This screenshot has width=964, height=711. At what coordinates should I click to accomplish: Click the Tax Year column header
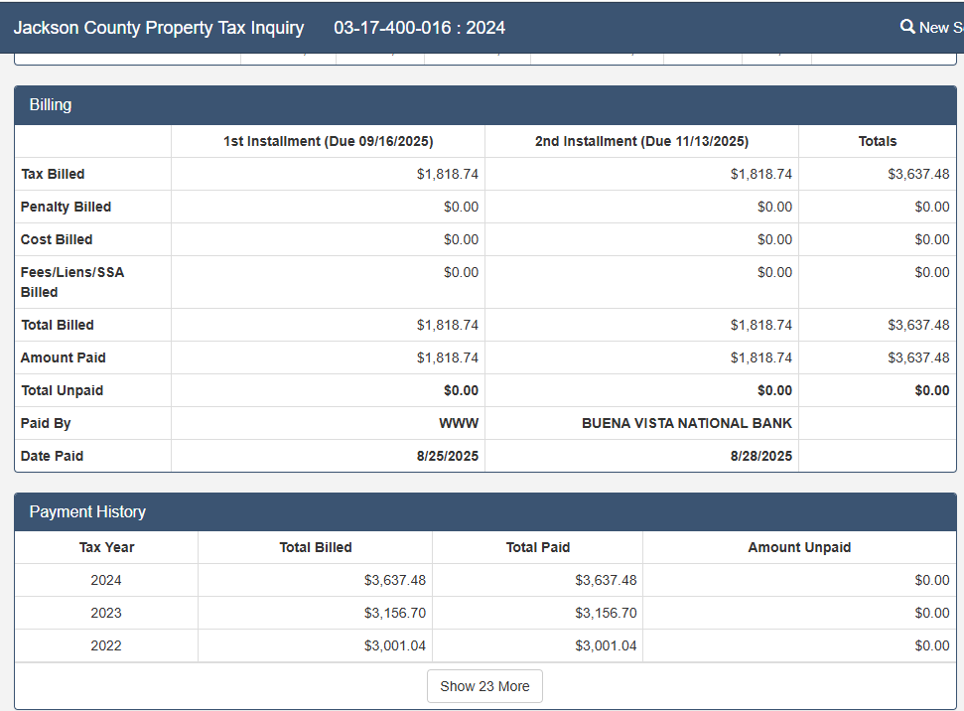(x=106, y=547)
